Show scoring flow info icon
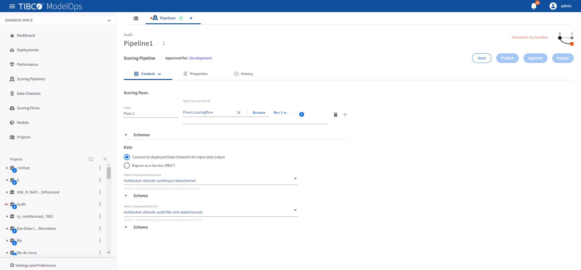 pyautogui.click(x=301, y=114)
